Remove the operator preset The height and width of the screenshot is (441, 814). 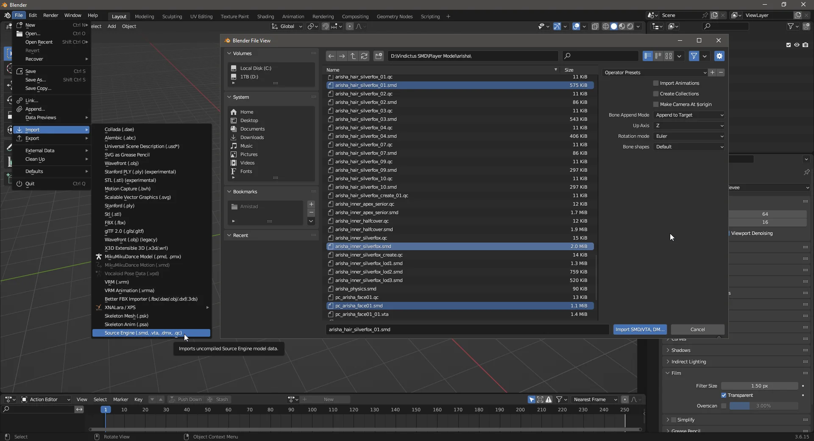[x=721, y=73]
